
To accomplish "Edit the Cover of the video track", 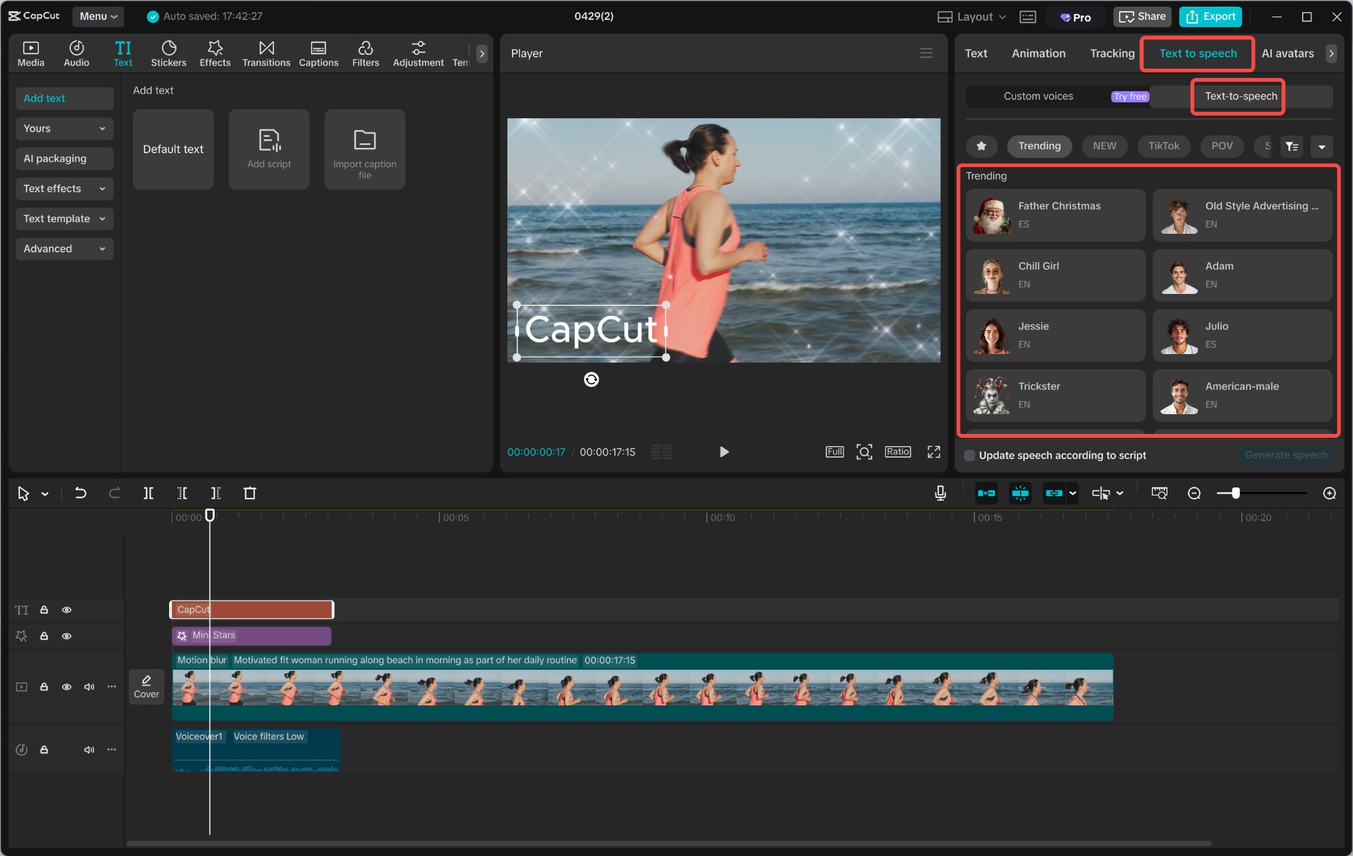I will (146, 687).
